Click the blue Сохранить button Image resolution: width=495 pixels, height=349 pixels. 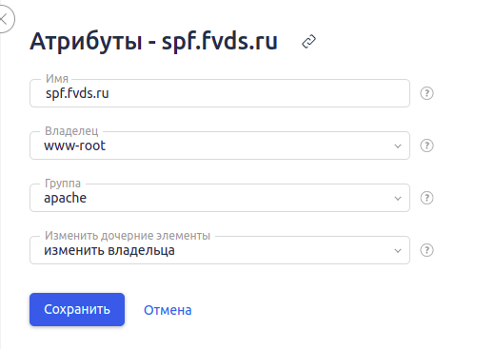click(x=77, y=309)
